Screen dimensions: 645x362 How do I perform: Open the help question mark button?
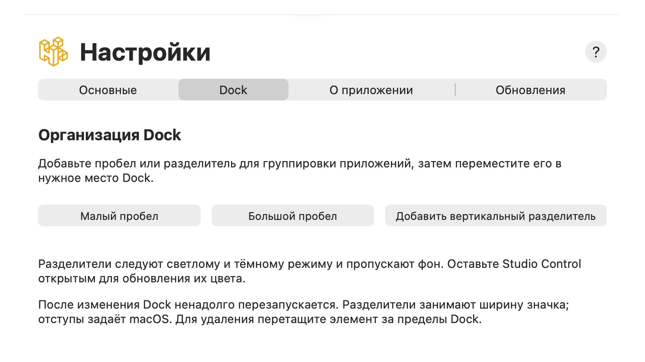pyautogui.click(x=596, y=52)
